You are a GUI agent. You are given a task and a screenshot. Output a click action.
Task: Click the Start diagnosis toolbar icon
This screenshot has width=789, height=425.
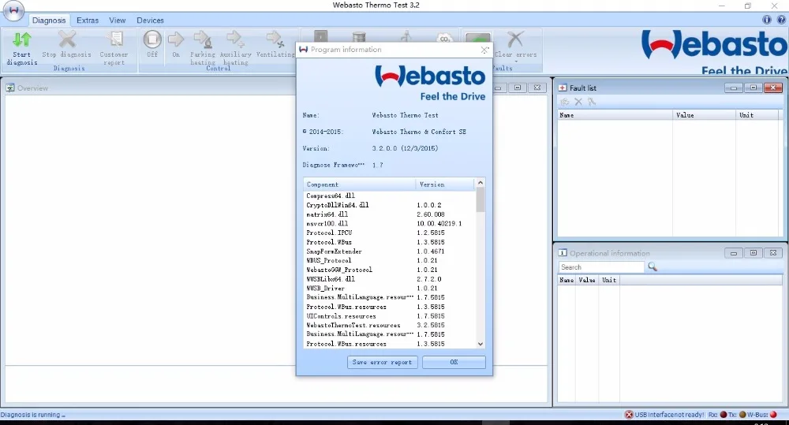tap(21, 39)
